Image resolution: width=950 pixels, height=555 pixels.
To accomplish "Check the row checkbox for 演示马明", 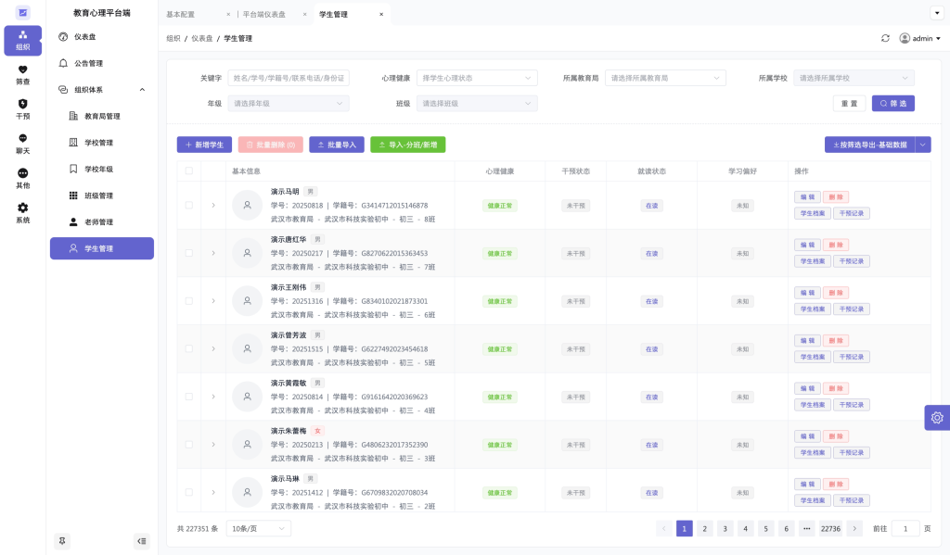I will [189, 205].
